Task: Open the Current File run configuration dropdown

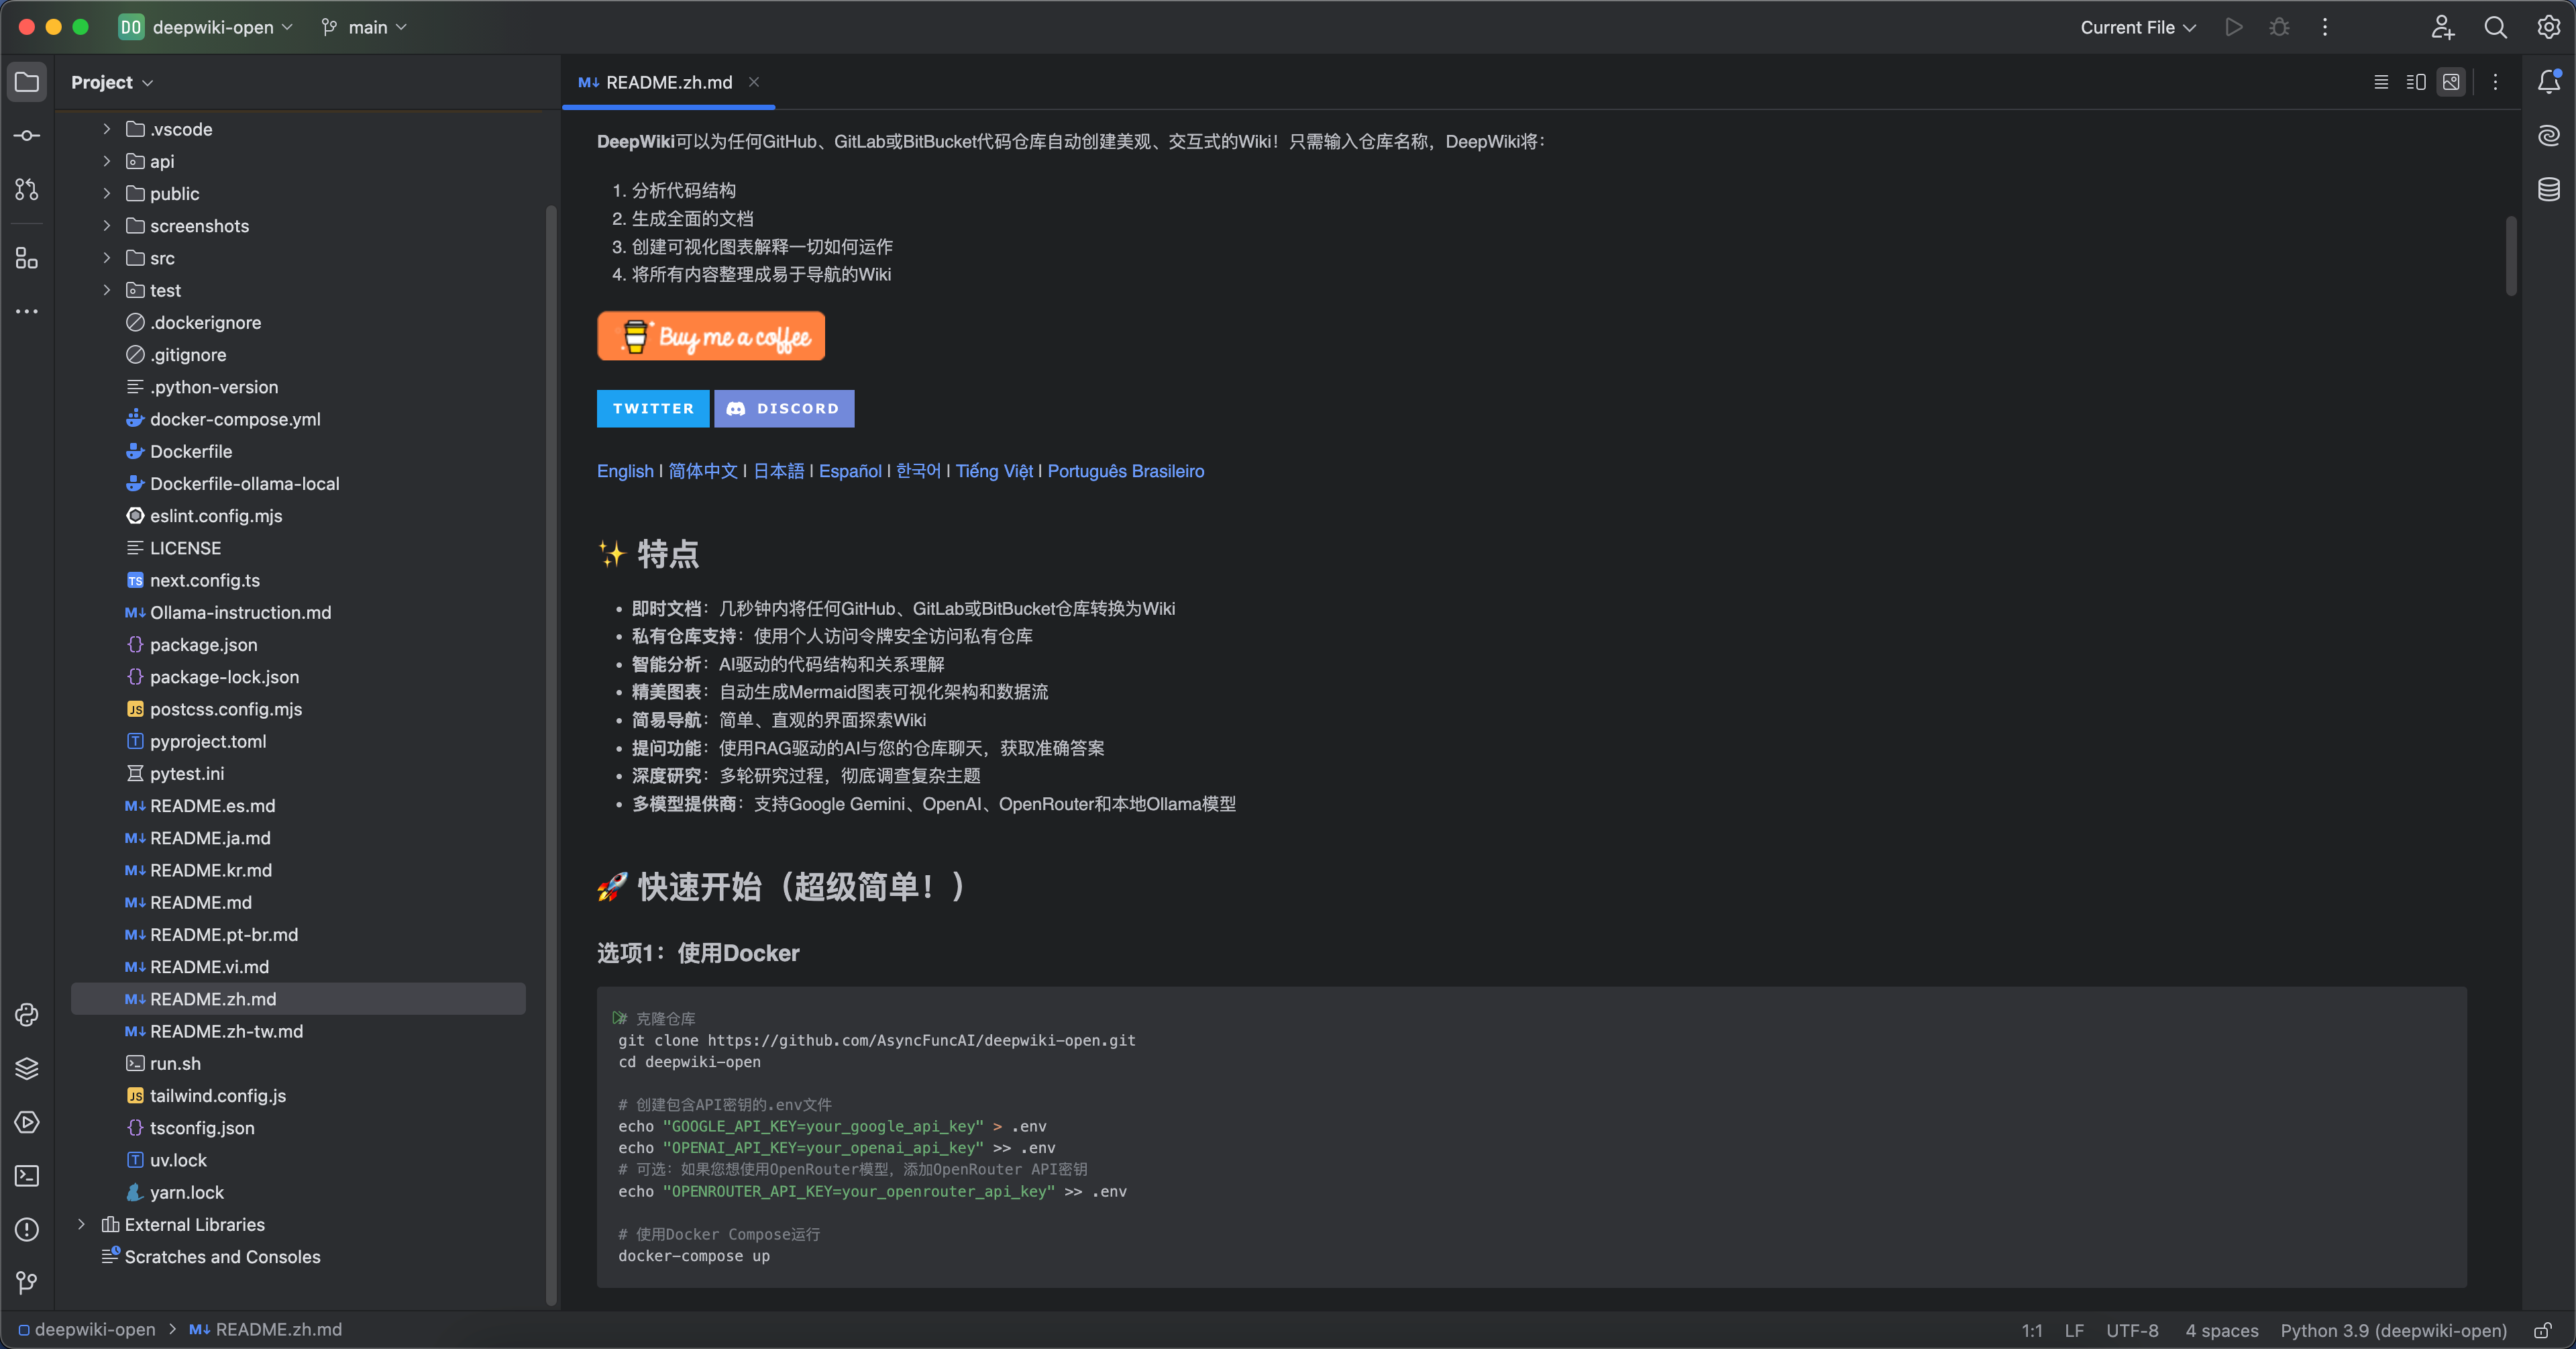Action: click(2138, 27)
